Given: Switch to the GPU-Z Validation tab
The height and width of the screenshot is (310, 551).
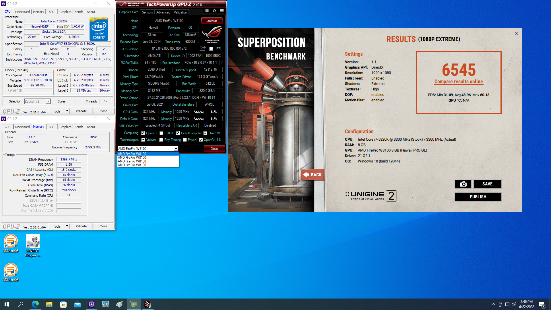Looking at the screenshot, I should [x=180, y=12].
